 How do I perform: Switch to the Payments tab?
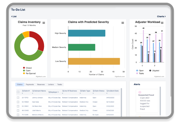click(30, 84)
